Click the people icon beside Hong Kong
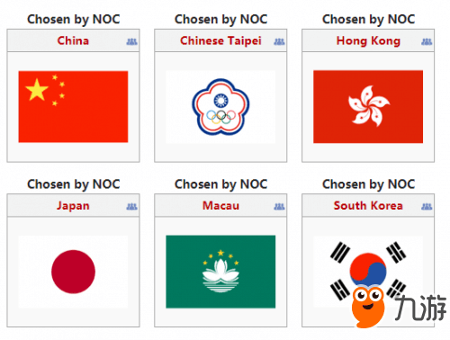450x340 pixels. pyautogui.click(x=427, y=41)
